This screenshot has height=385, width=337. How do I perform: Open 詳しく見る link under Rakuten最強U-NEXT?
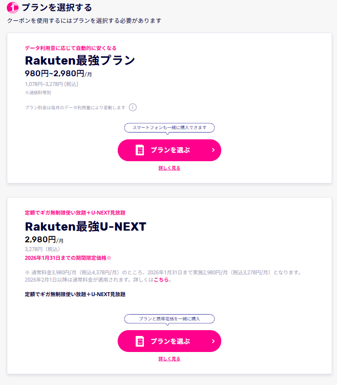point(169,359)
